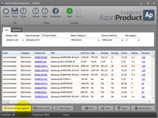Open the Filters button

pos(122,108)
